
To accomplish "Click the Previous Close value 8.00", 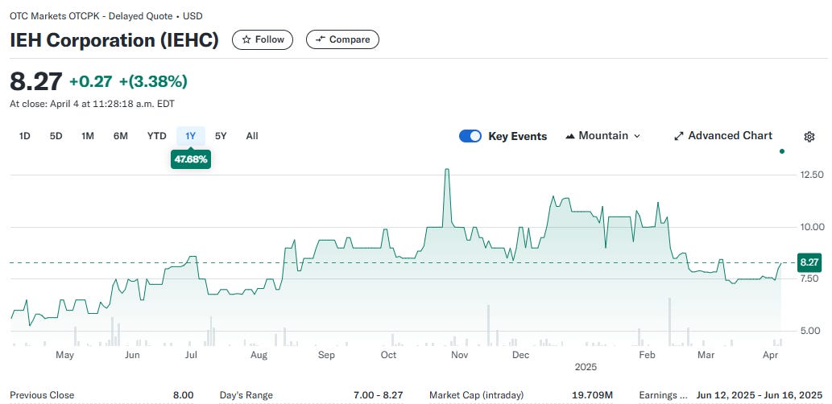I will pyautogui.click(x=184, y=395).
